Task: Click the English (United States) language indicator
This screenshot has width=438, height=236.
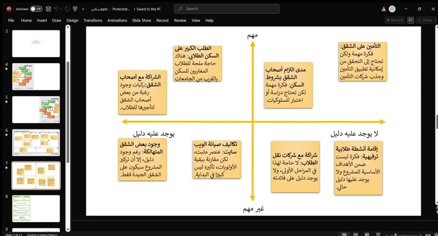Action: coord(42,235)
